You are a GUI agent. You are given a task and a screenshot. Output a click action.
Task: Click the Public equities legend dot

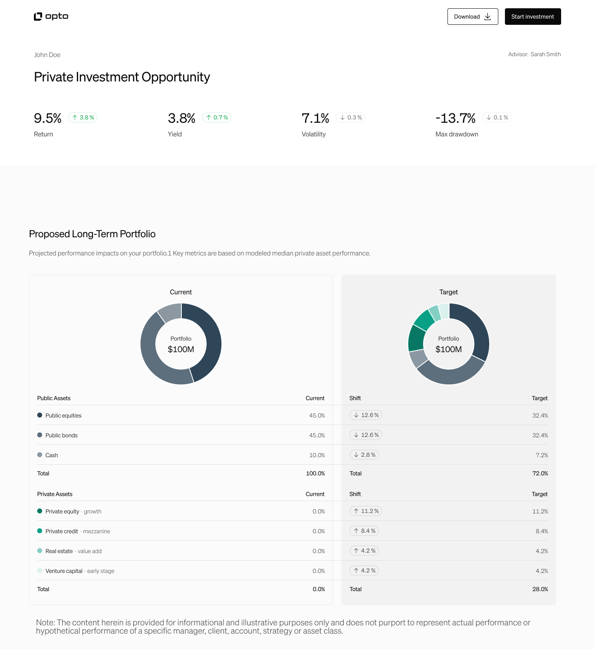40,415
